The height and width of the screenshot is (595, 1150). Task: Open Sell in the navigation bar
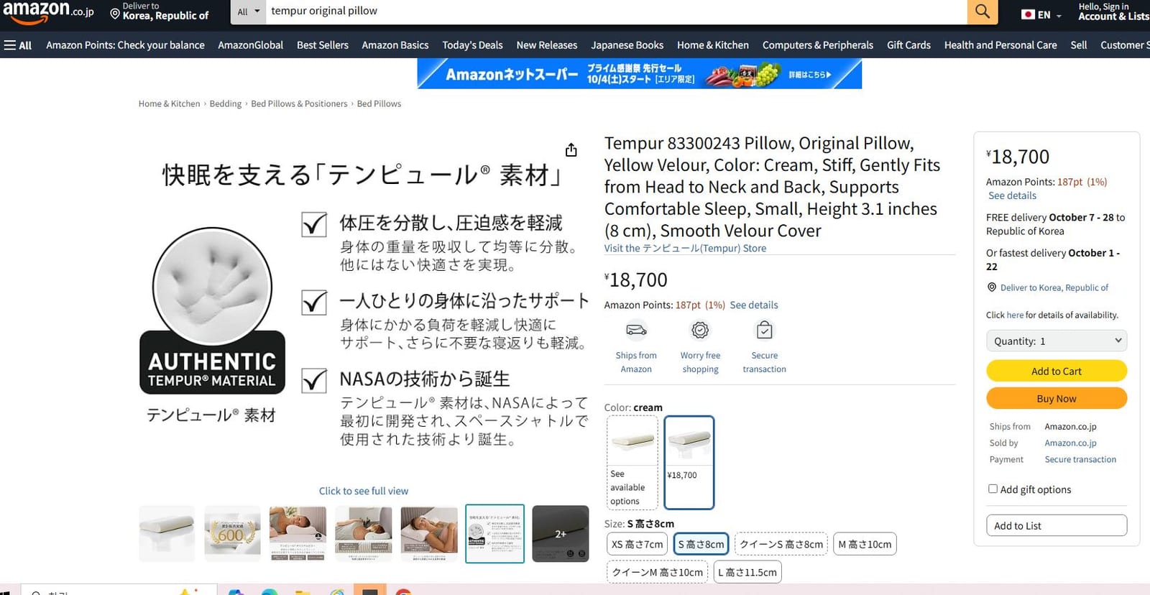1079,45
